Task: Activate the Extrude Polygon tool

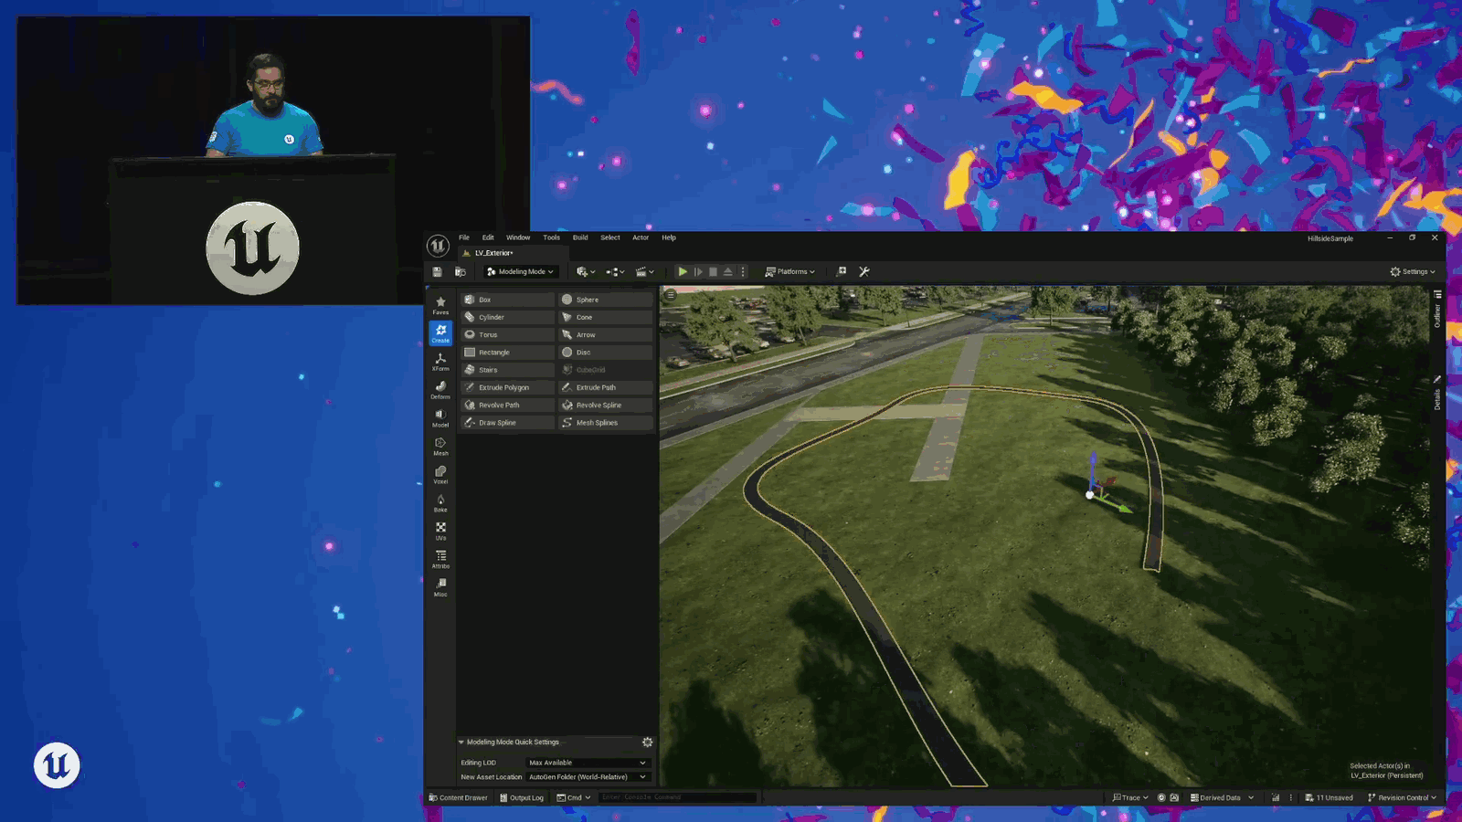Action: click(x=507, y=387)
